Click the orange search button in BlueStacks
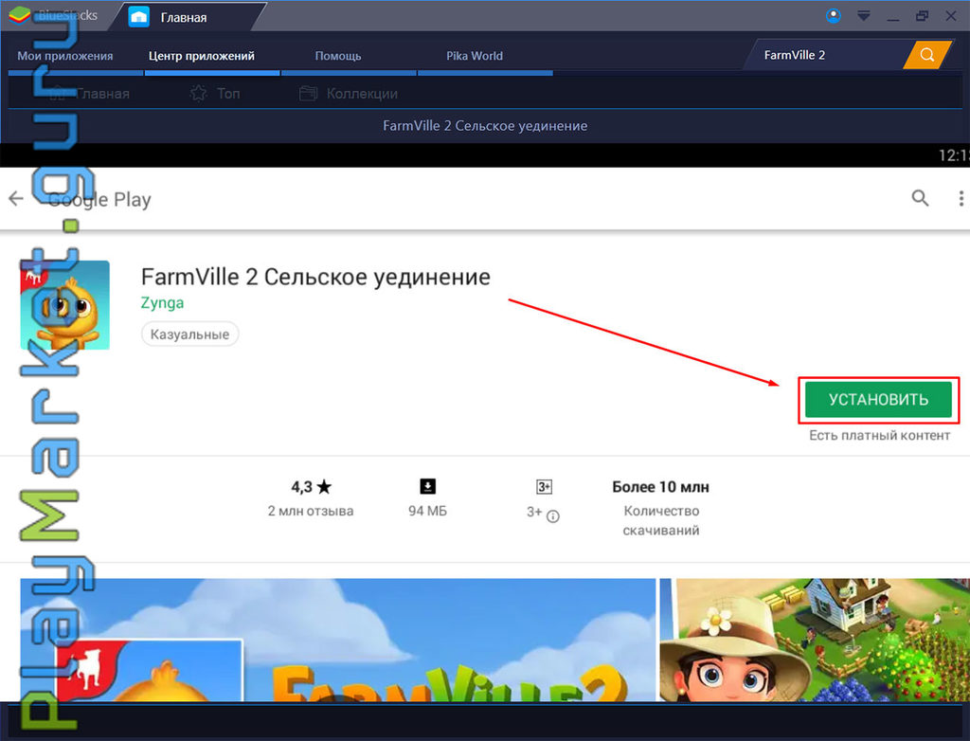The height and width of the screenshot is (741, 970). tap(926, 55)
